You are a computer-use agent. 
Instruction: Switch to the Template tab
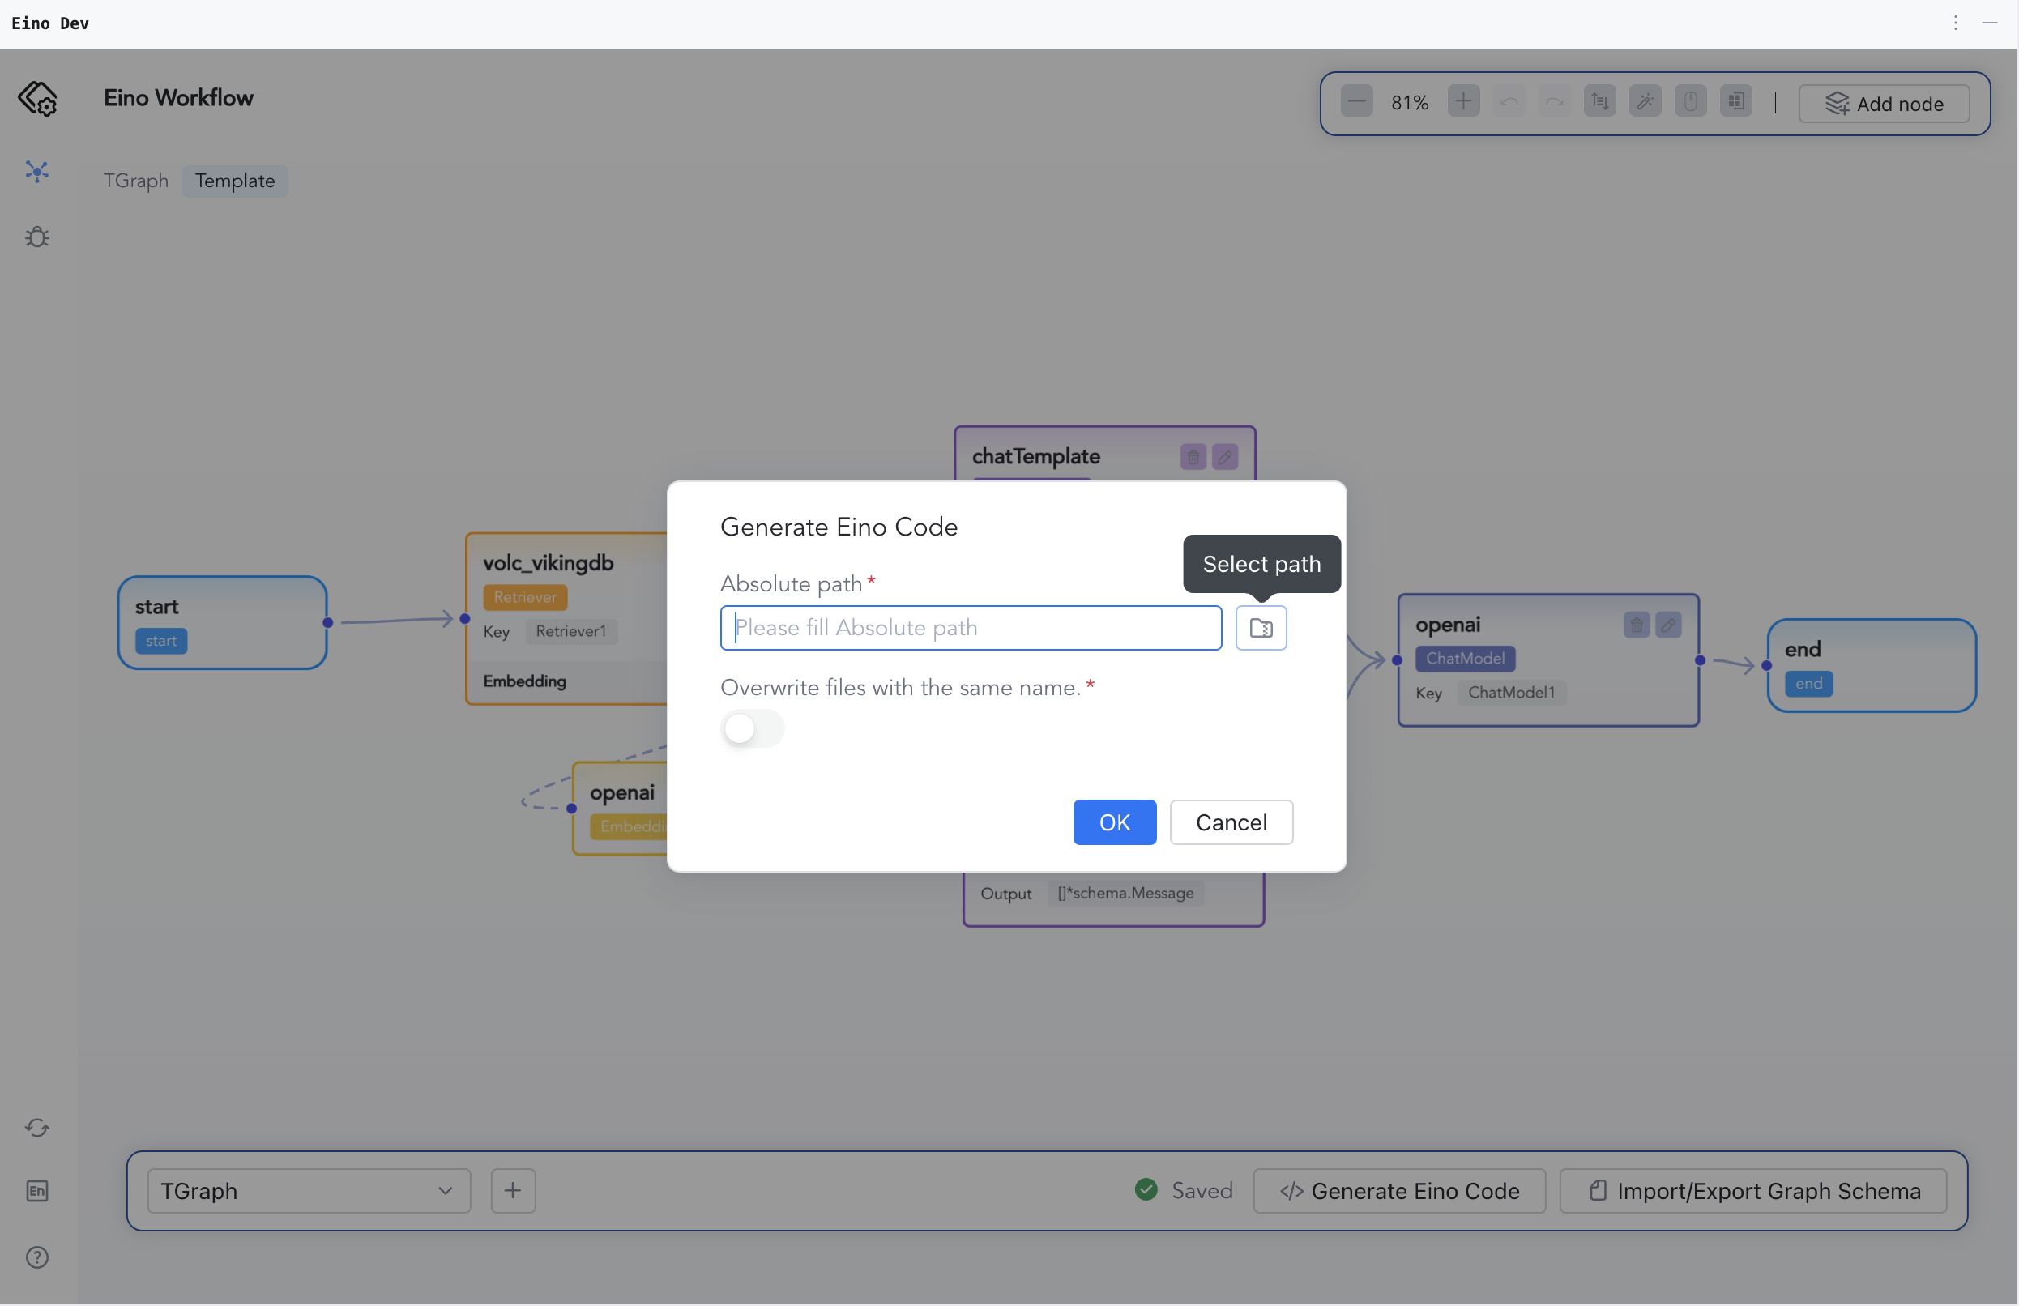coord(235,181)
